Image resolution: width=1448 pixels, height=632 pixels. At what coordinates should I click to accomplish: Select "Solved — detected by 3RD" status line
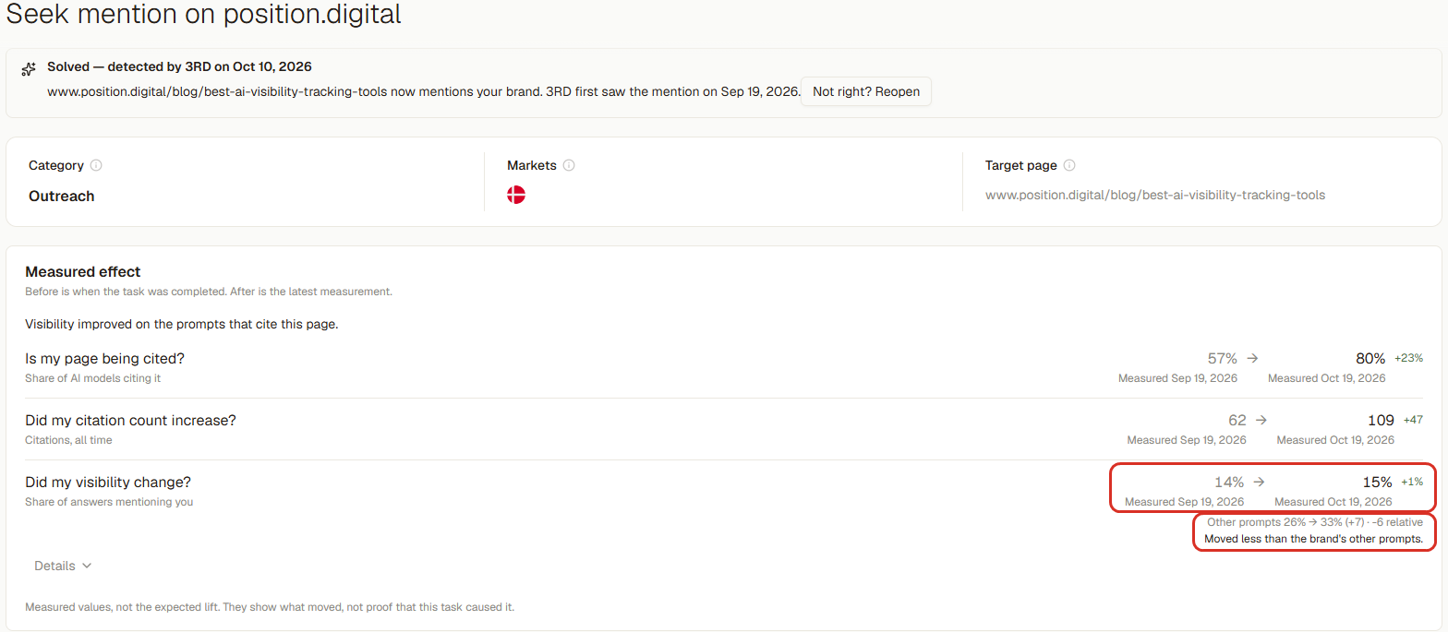180,66
